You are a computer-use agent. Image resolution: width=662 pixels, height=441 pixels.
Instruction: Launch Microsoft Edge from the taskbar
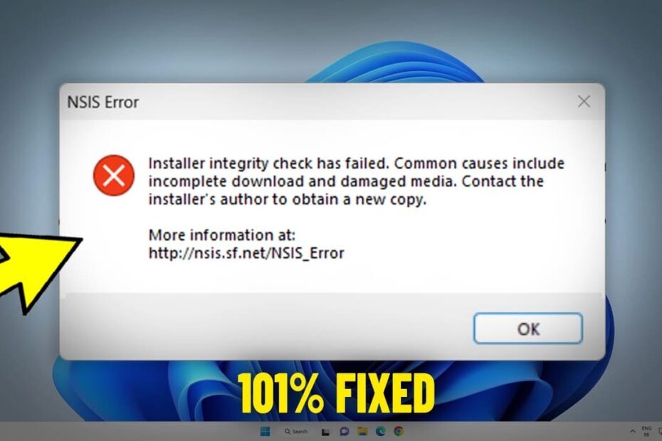(380, 431)
